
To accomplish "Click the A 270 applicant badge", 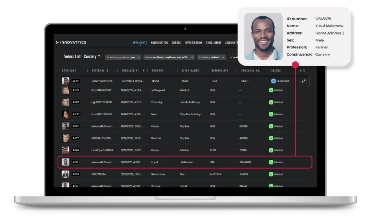I will (76, 114).
